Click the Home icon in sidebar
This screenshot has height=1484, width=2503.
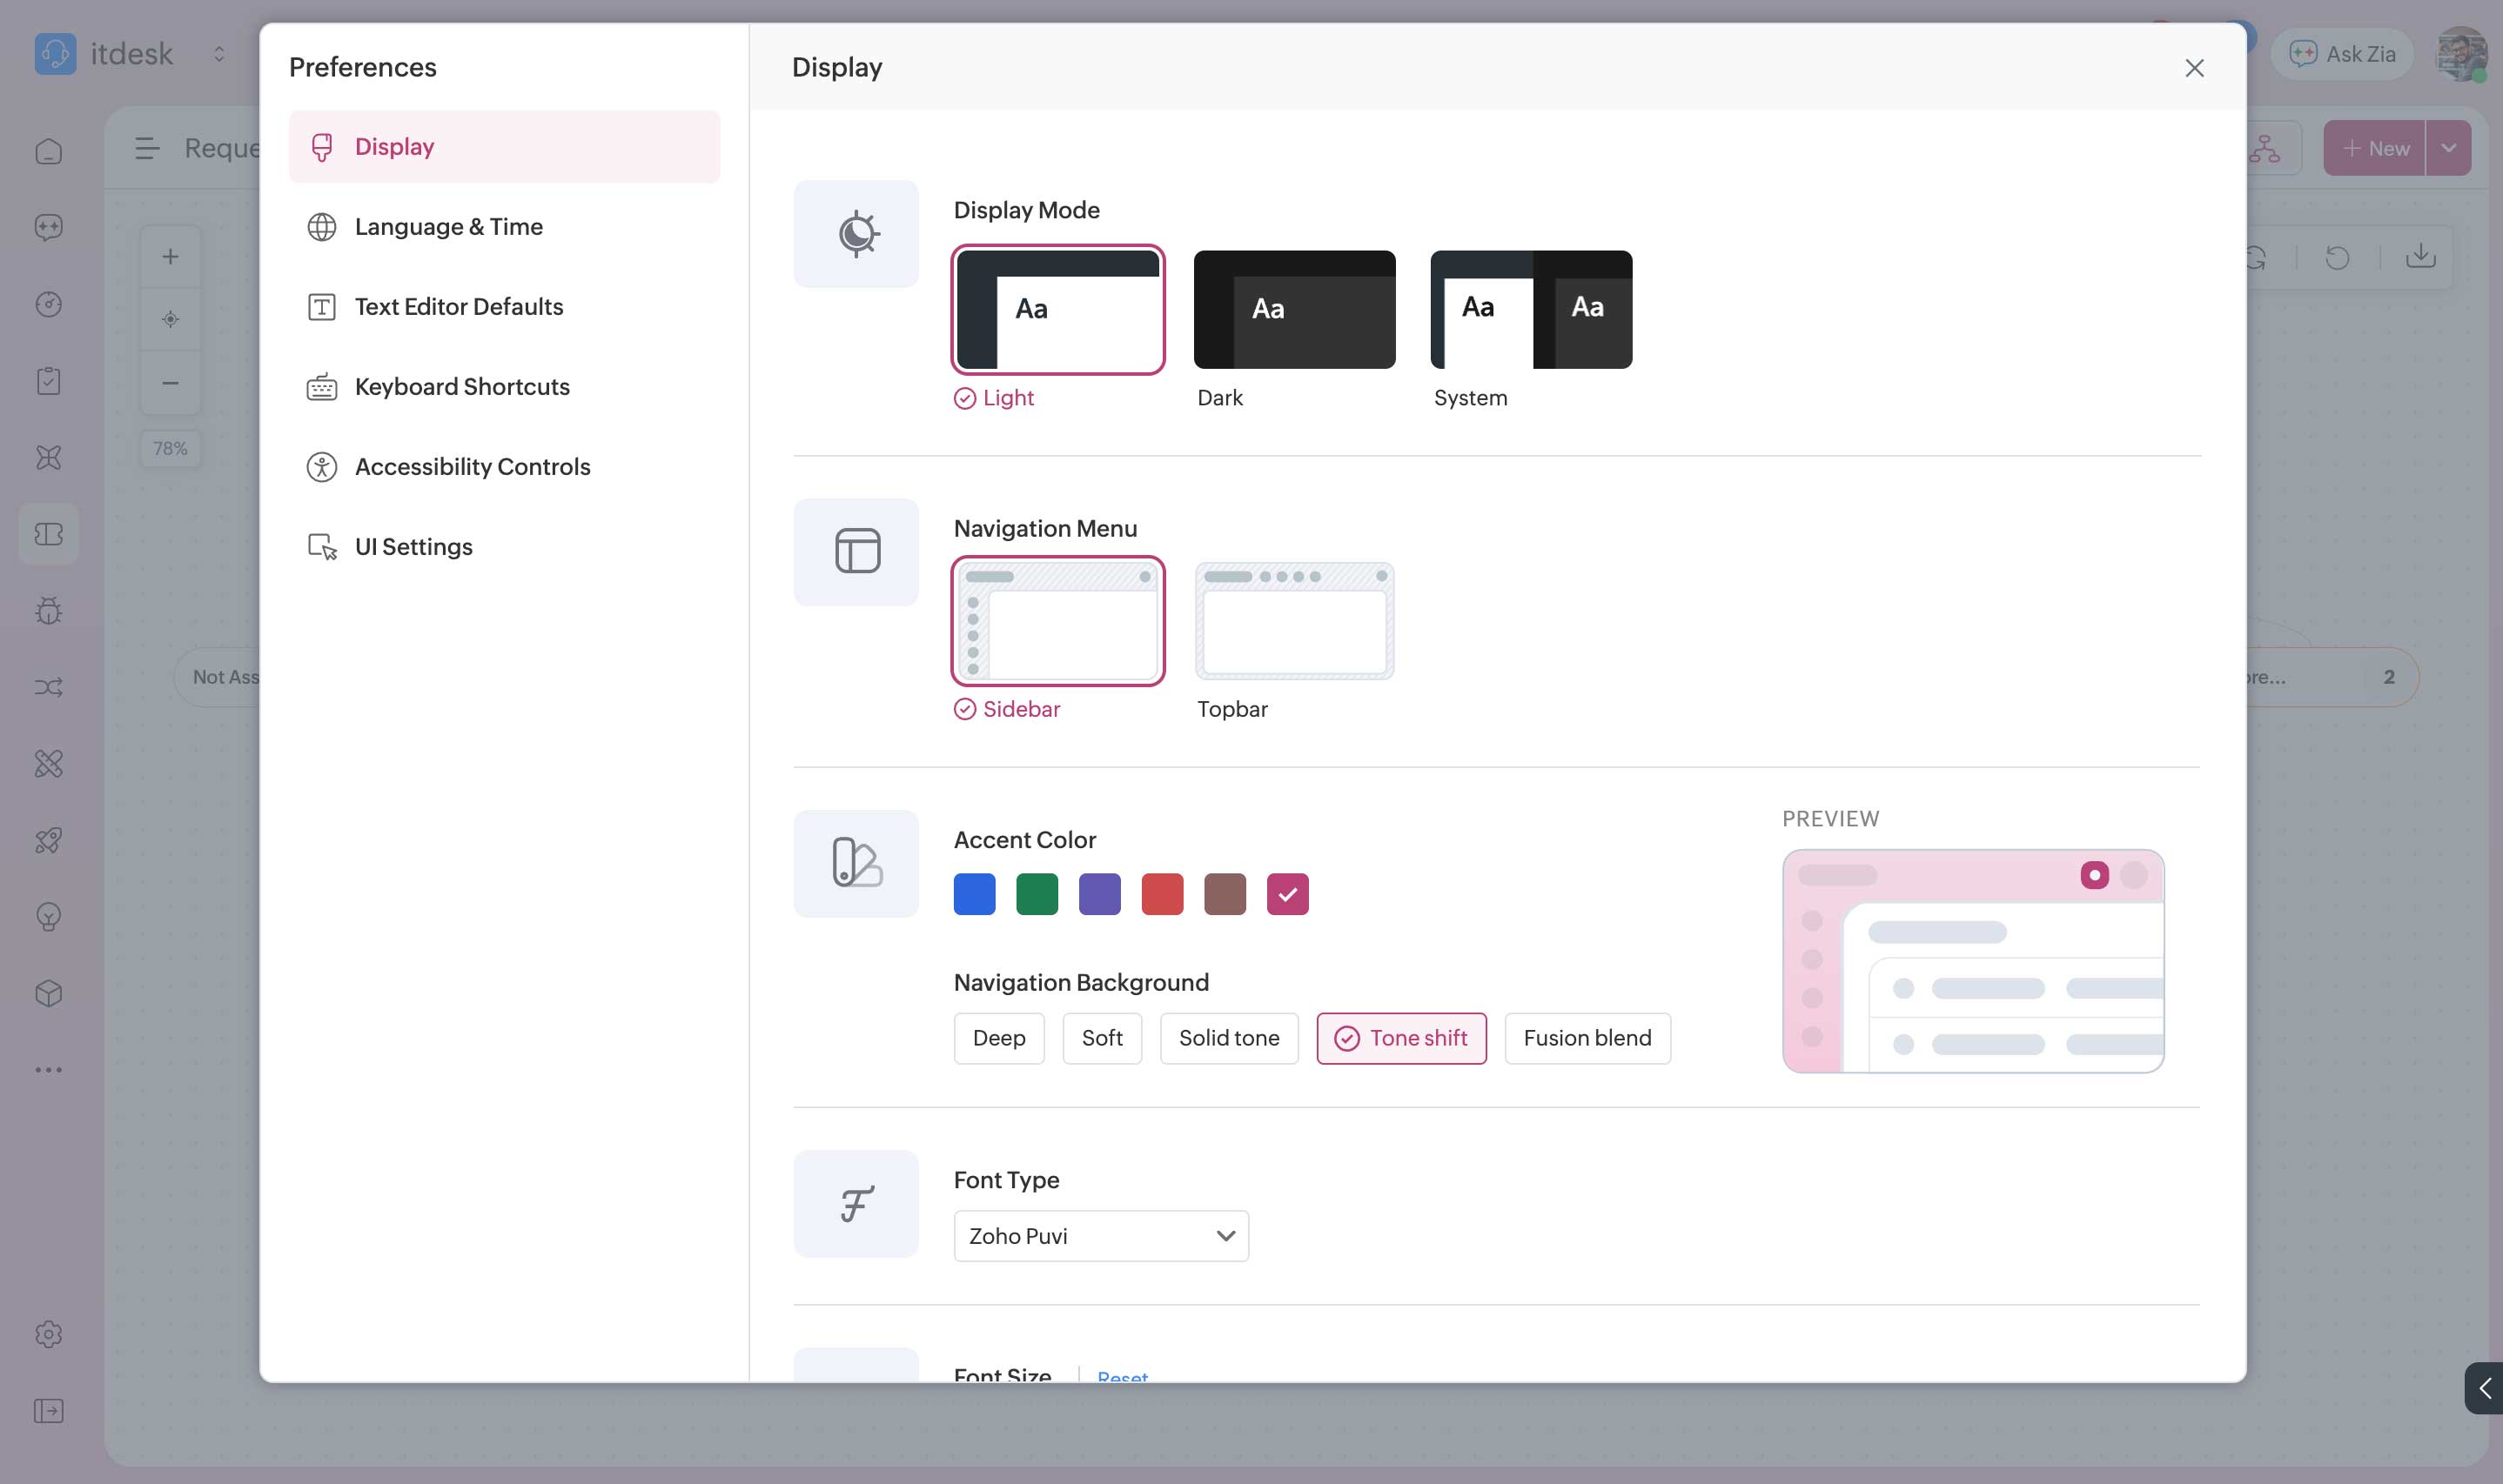coord(49,151)
